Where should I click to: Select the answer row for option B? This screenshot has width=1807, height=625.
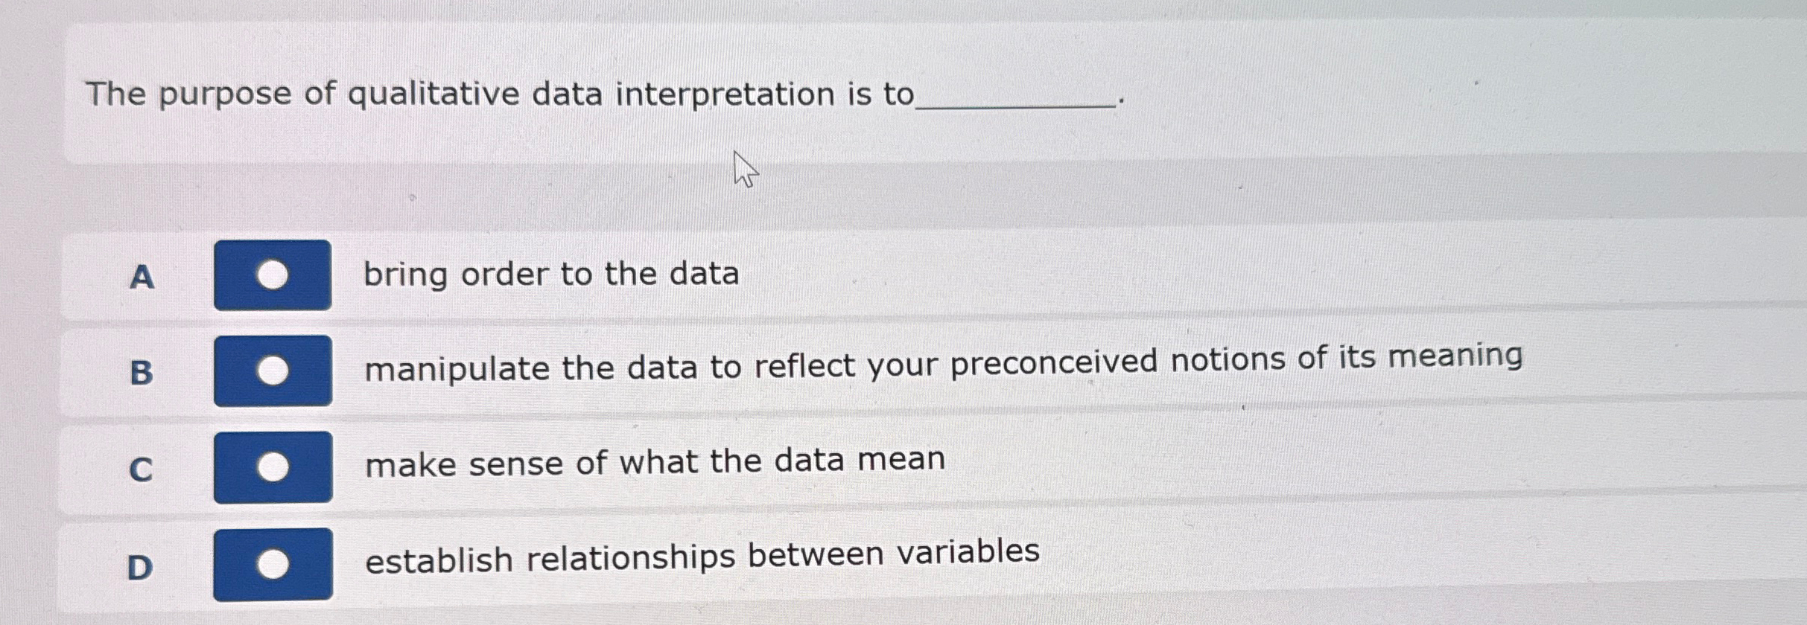[x=819, y=369]
